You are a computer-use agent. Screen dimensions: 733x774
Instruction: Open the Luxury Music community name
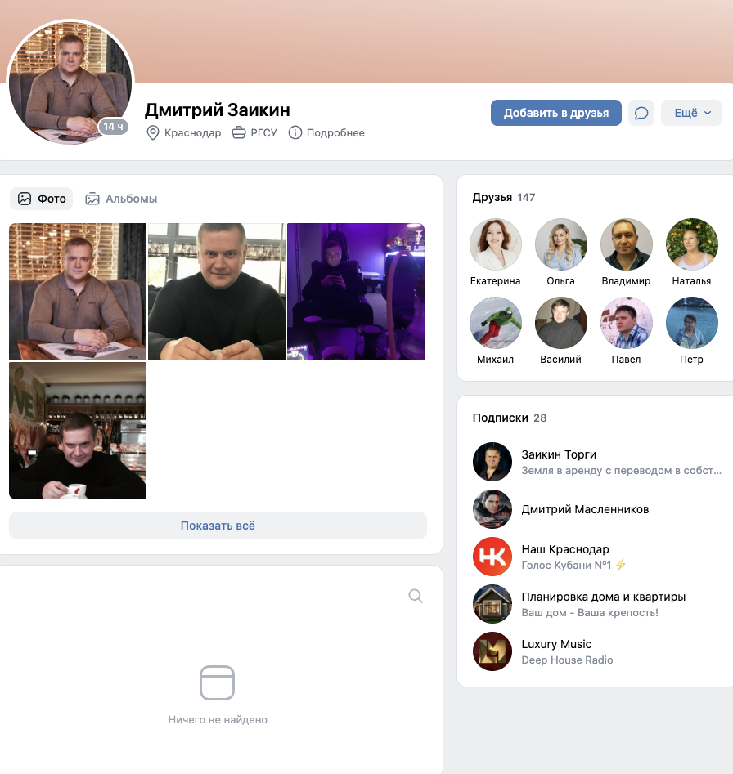(556, 644)
